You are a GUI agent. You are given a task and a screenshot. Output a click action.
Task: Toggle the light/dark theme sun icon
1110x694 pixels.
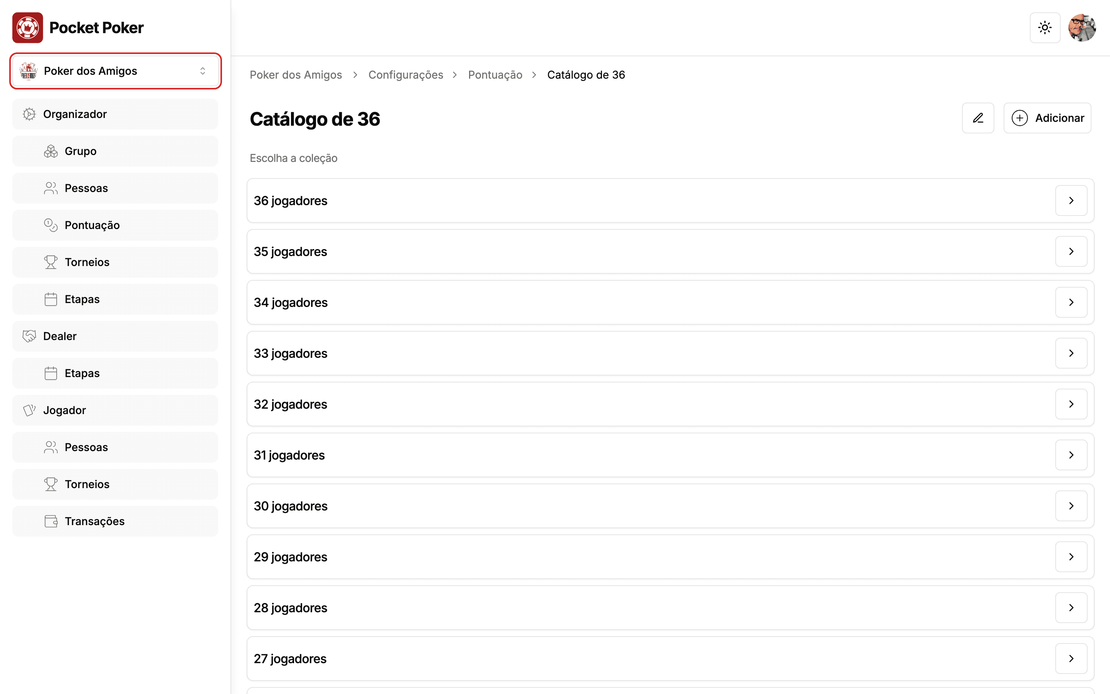pos(1044,27)
